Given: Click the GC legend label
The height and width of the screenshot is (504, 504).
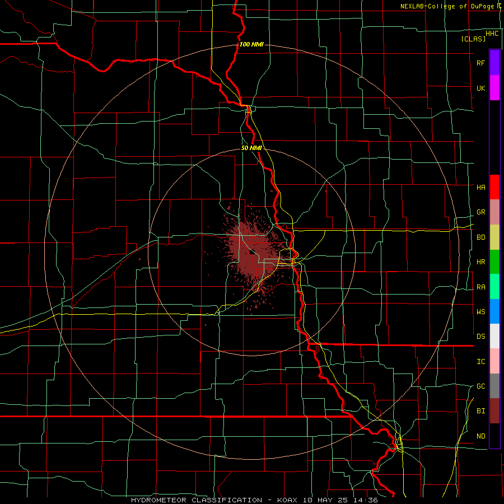Looking at the screenshot, I should pos(480,386).
